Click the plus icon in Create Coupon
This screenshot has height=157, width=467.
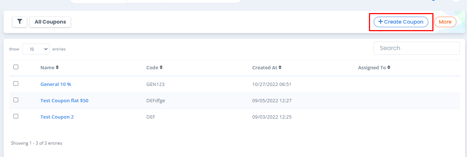pyautogui.click(x=381, y=22)
